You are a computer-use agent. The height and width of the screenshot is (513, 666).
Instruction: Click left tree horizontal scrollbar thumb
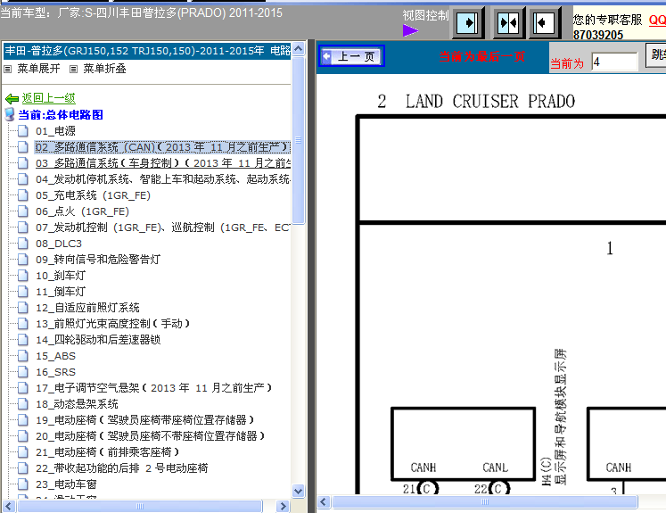[x=140, y=506]
